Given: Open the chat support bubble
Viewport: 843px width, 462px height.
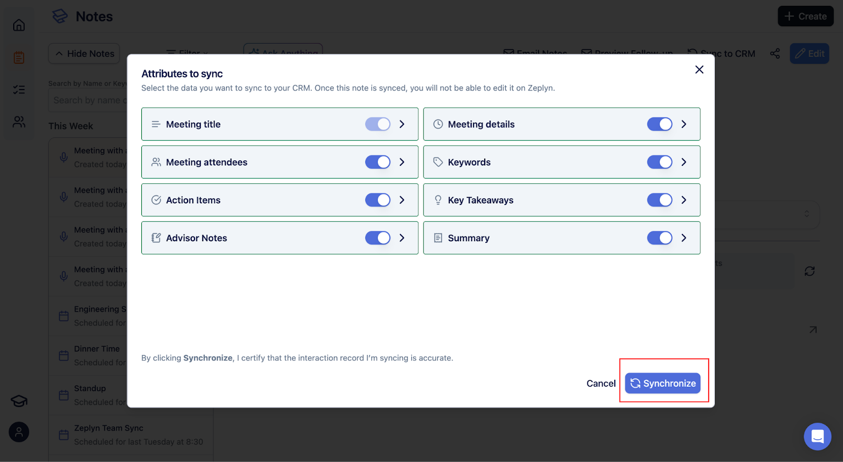Looking at the screenshot, I should [817, 436].
